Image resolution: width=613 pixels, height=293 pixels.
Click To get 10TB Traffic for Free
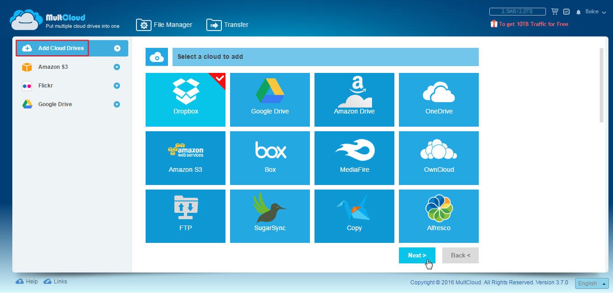coord(534,24)
